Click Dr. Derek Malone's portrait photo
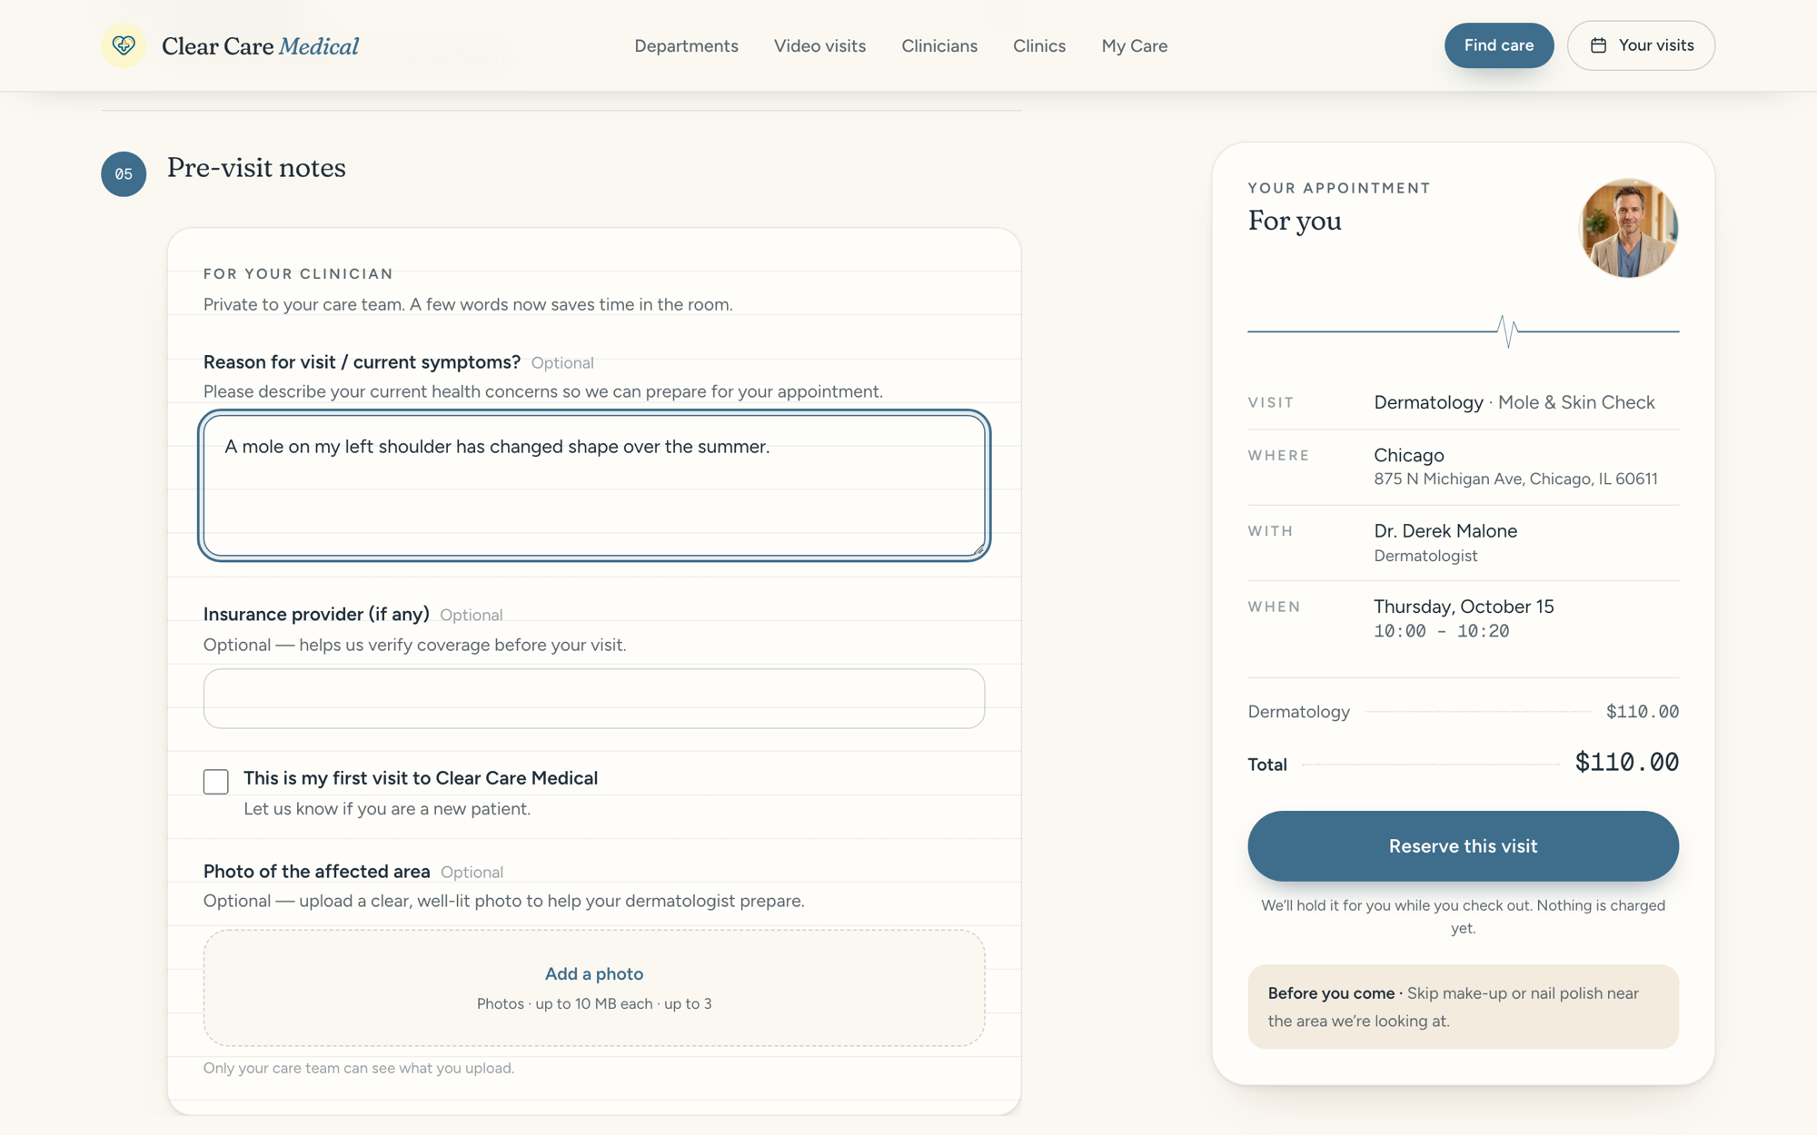 click(x=1628, y=228)
